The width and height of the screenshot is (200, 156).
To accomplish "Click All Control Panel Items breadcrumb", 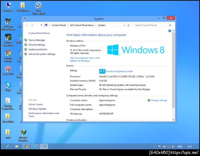I will pos(82,25).
